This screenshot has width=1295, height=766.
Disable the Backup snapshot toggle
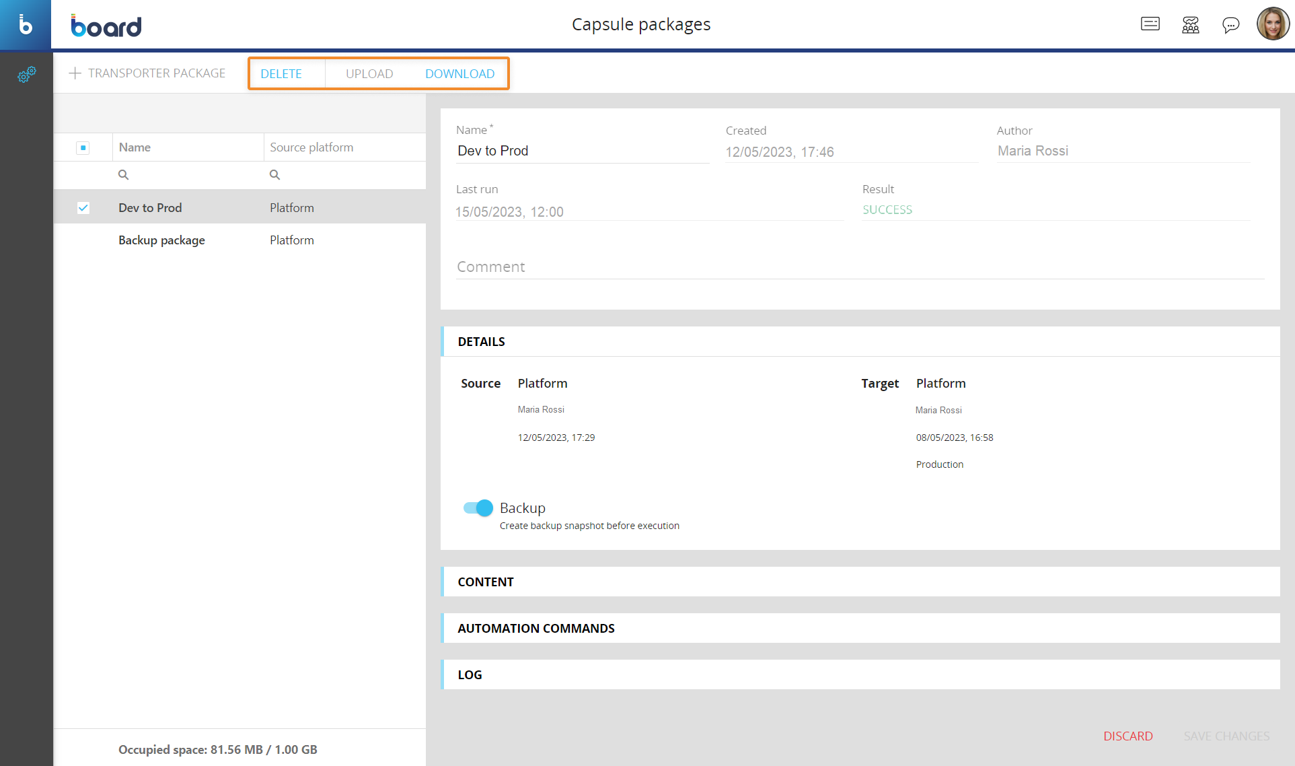(x=478, y=508)
